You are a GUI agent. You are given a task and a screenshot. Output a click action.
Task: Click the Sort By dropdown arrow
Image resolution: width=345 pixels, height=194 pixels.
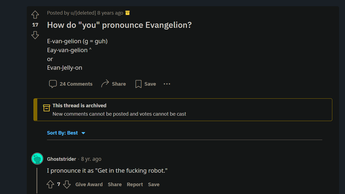pos(83,133)
